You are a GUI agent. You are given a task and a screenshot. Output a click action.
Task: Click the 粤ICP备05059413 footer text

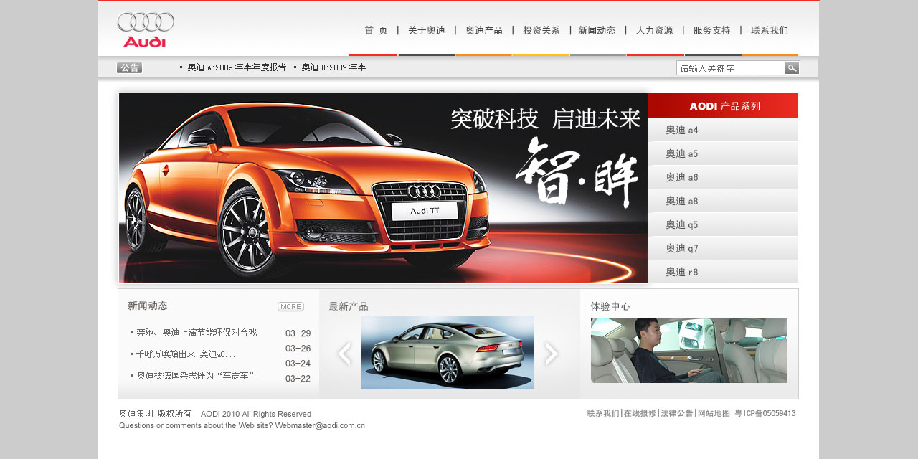pyautogui.click(x=765, y=413)
